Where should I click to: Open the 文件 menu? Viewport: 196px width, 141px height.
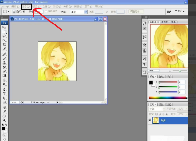(x=5, y=6)
